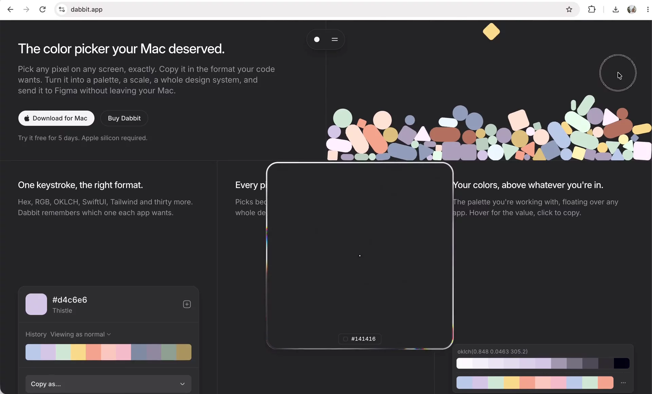
Task: Click the Buy Dabbit button
Action: pyautogui.click(x=124, y=118)
